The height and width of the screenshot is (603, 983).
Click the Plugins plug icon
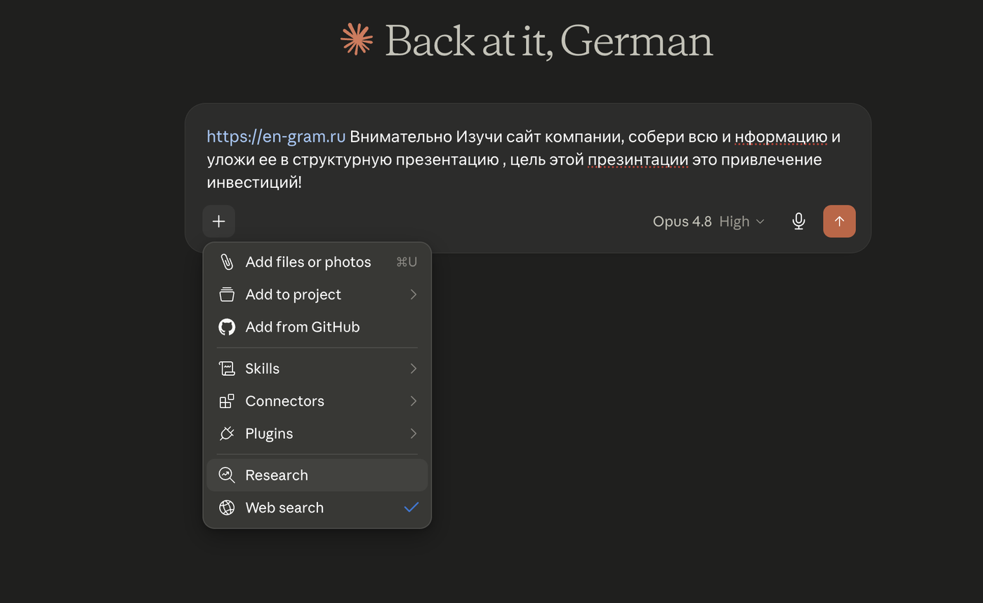[227, 433]
